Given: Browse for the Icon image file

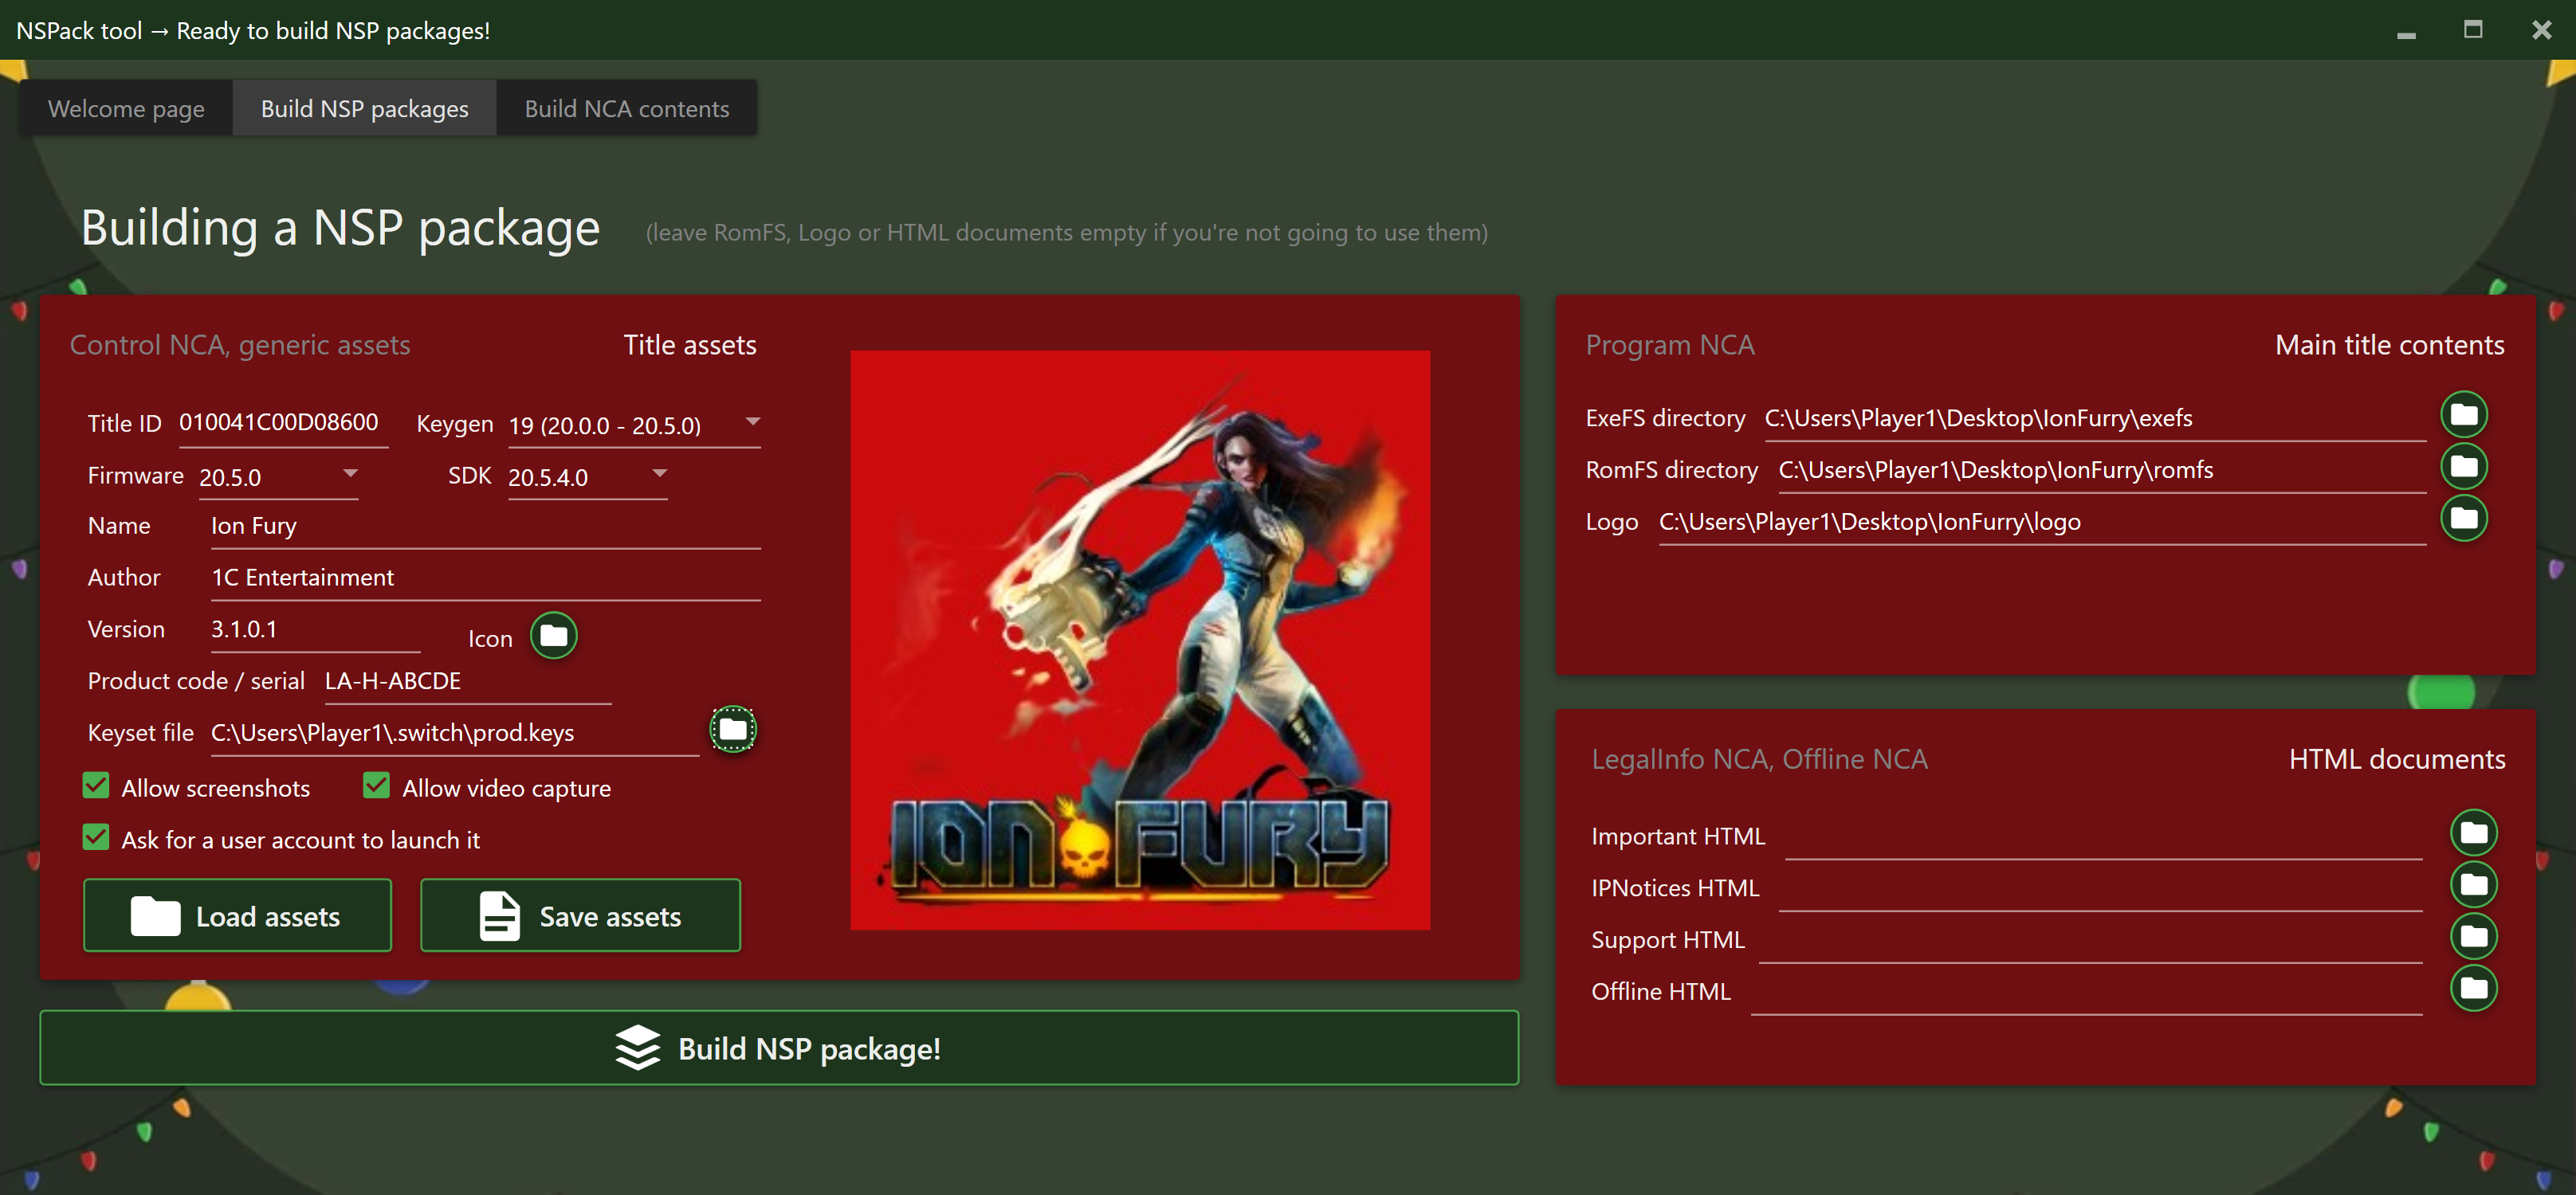Looking at the screenshot, I should [553, 636].
